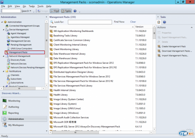
Task: Collapse the Actions section chevron
Action: 192,28
